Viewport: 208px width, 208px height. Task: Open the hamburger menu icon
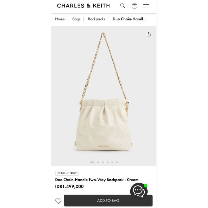click(146, 6)
